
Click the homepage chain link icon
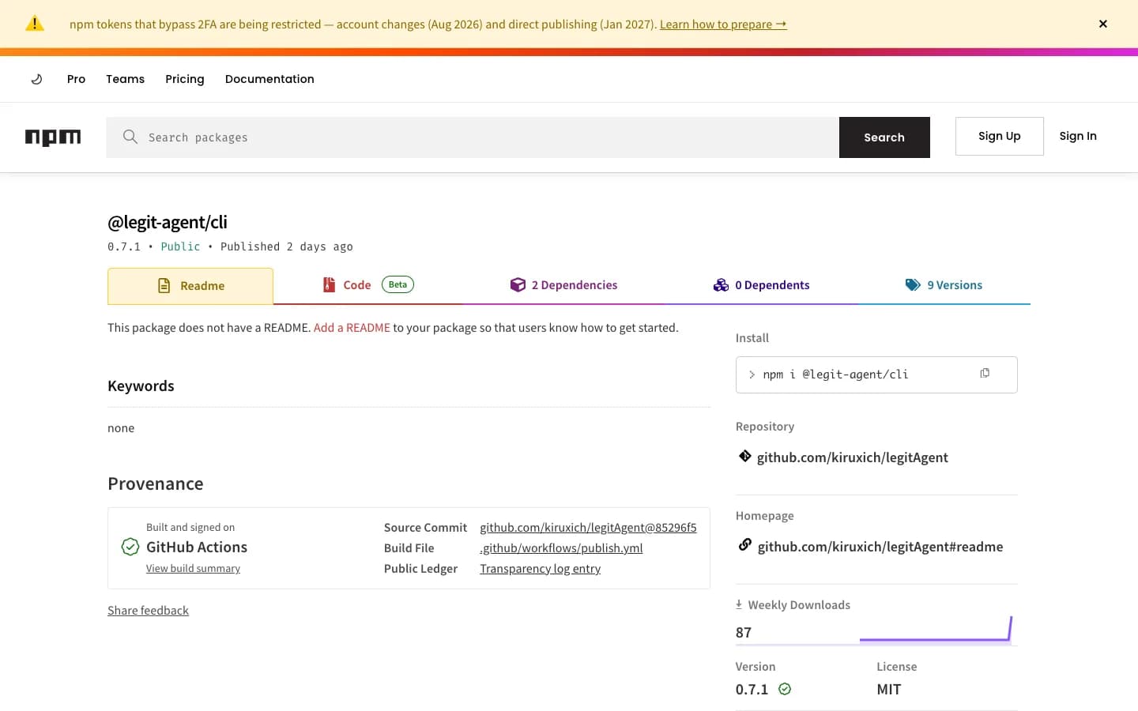coord(744,545)
